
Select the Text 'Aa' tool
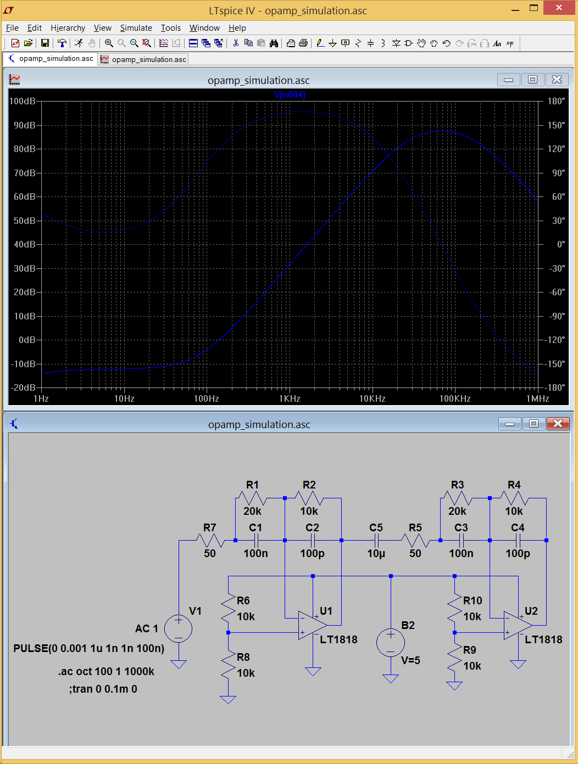pos(497,43)
